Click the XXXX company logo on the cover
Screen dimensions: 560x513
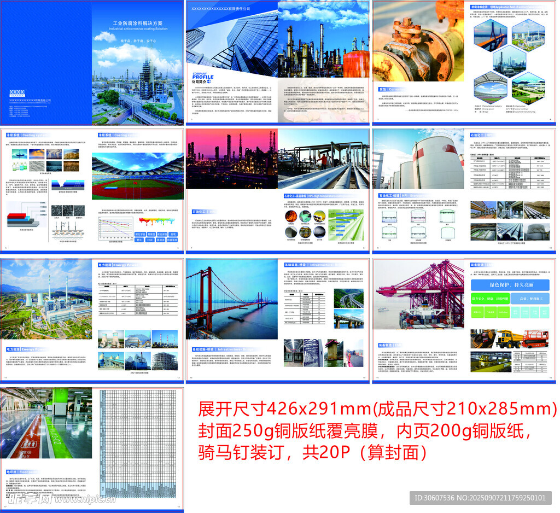click(x=17, y=91)
